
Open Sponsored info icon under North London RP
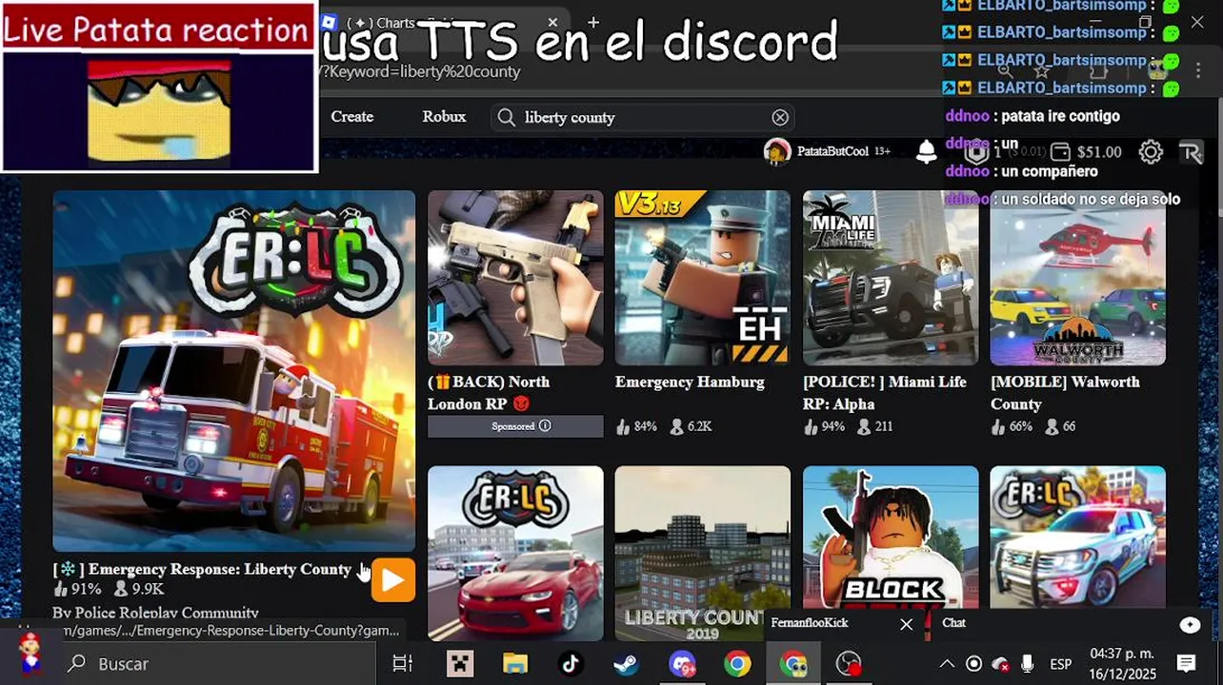click(545, 426)
